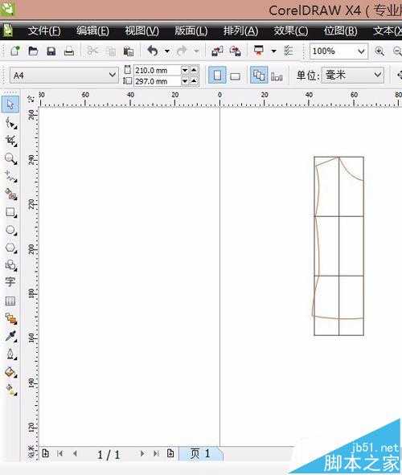Enable apply layout to all pages
The width and height of the screenshot is (402, 475).
click(x=259, y=75)
